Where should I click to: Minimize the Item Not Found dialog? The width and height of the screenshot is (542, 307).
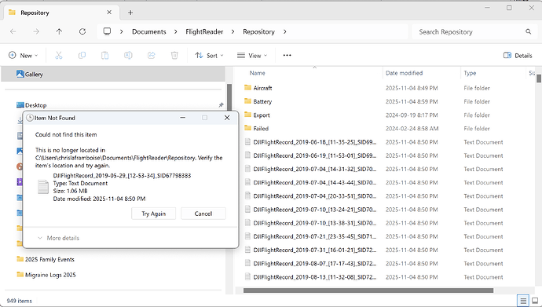pos(182,118)
